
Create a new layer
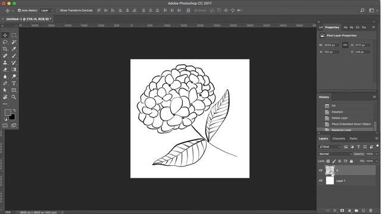click(364, 210)
